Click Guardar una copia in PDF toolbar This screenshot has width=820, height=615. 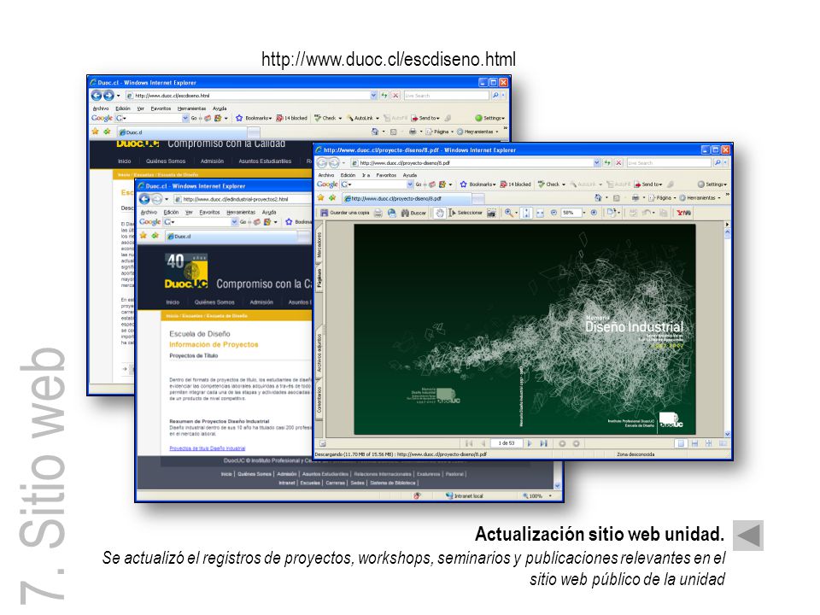click(344, 213)
